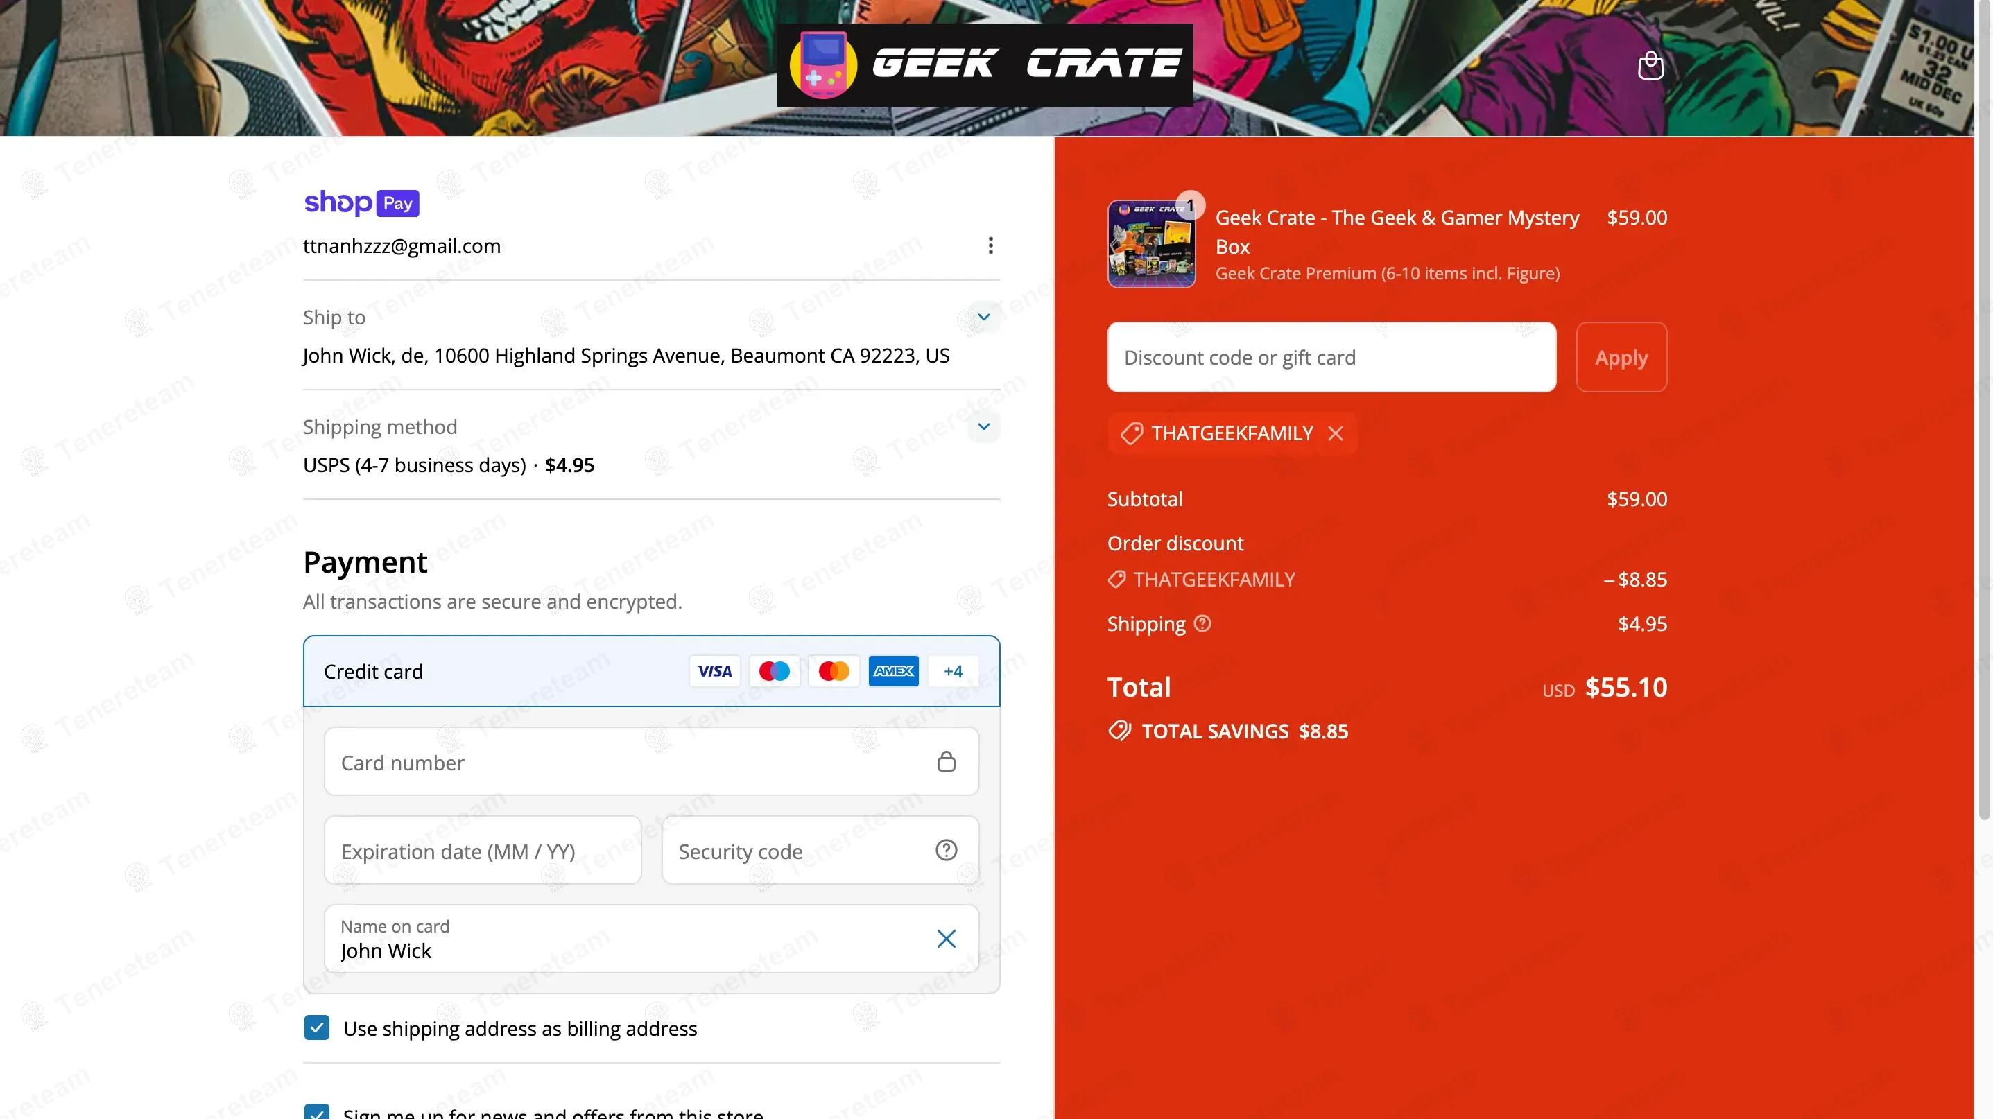Select the Credit card payment option

(373, 671)
